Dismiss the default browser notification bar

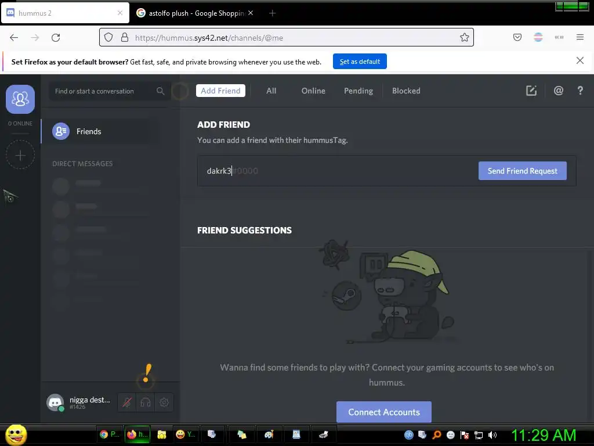(x=579, y=60)
